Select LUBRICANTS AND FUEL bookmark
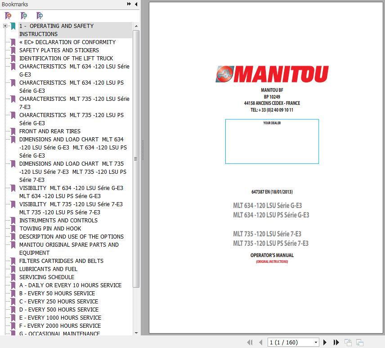 (x=49, y=269)
